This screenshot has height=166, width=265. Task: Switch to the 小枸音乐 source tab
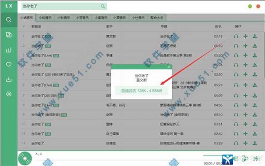tap(45, 18)
